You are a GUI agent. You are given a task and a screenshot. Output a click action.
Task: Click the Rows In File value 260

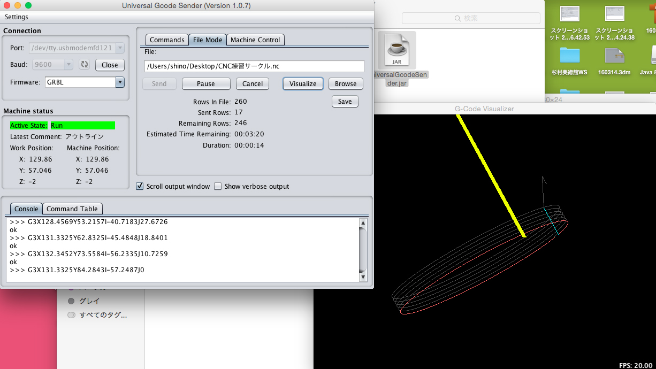click(x=241, y=102)
